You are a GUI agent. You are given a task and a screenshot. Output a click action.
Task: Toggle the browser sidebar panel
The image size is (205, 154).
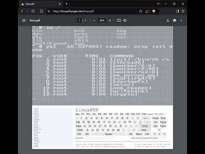(x=177, y=11)
